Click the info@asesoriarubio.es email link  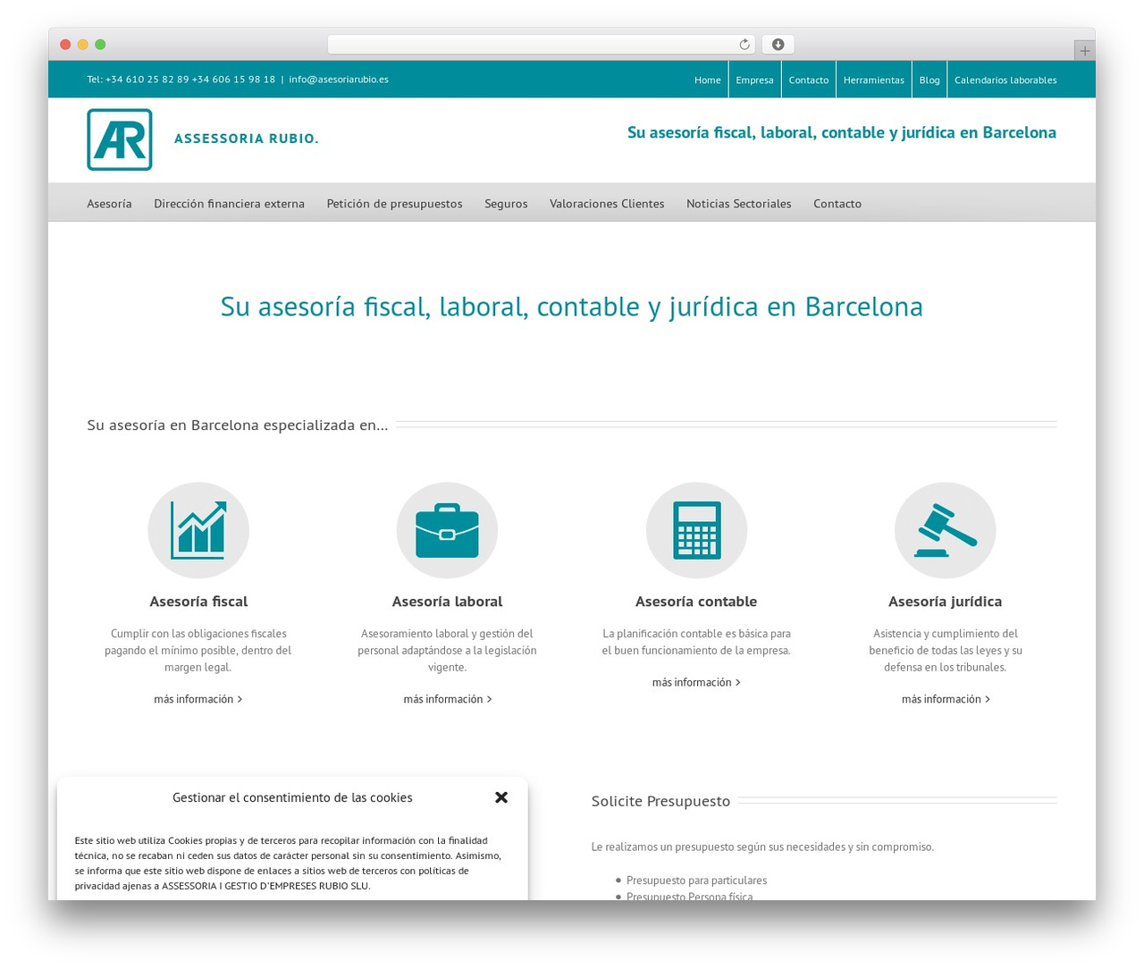click(x=339, y=80)
